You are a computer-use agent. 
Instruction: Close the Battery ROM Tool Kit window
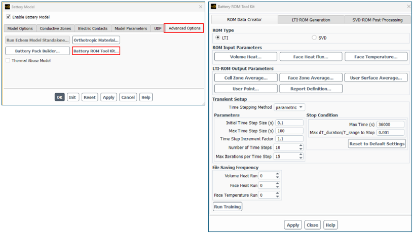coord(408,7)
